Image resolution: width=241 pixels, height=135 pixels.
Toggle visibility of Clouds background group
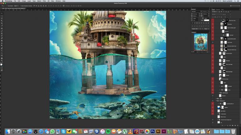[x=213, y=120]
